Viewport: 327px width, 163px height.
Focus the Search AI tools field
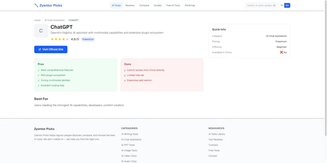click(261, 5)
